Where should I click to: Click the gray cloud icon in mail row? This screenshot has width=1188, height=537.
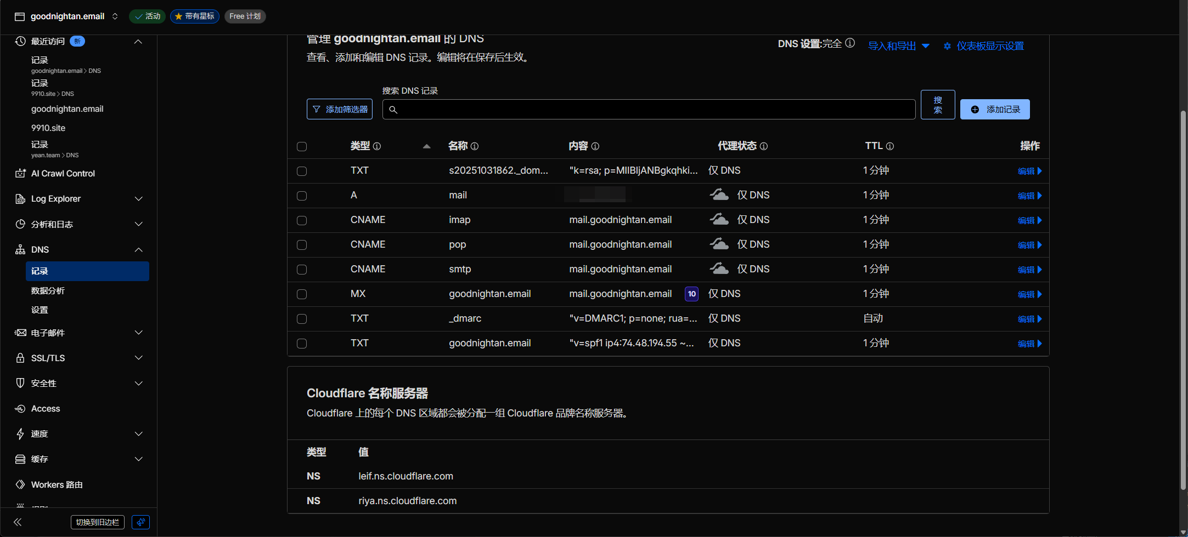pyautogui.click(x=719, y=195)
